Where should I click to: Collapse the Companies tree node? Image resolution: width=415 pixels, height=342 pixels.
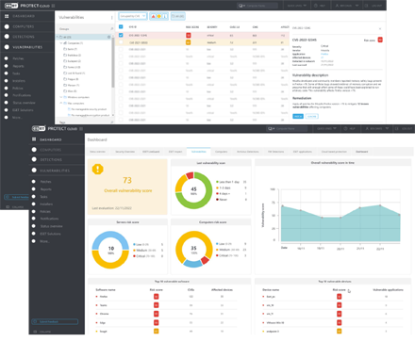[61, 43]
